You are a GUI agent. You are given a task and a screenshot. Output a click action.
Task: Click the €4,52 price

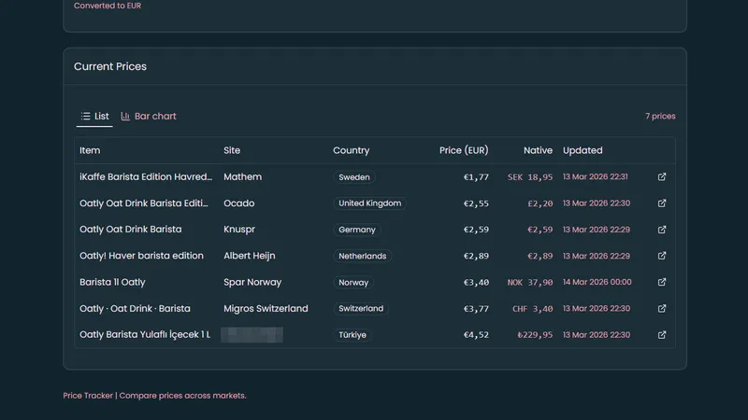[x=476, y=335]
